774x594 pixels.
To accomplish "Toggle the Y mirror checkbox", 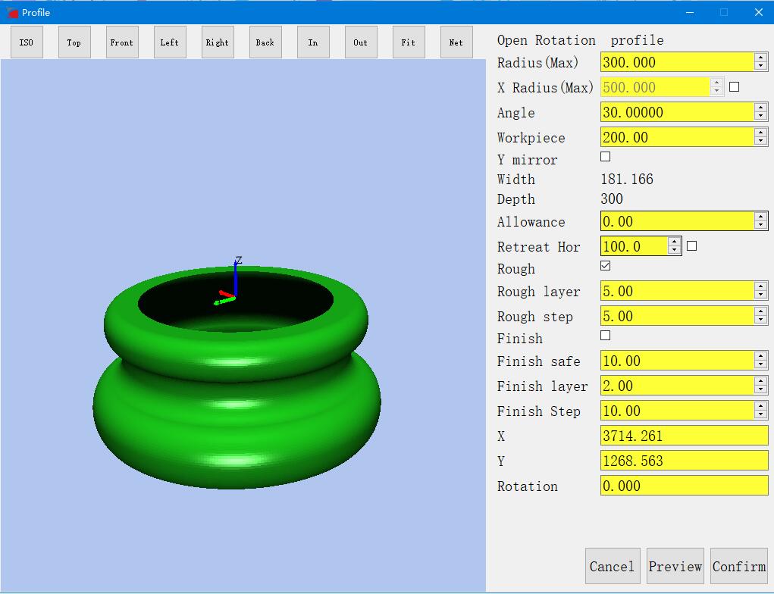I will coord(606,157).
